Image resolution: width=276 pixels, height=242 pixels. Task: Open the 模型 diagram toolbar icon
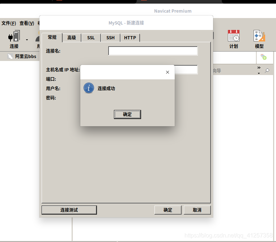(259, 36)
